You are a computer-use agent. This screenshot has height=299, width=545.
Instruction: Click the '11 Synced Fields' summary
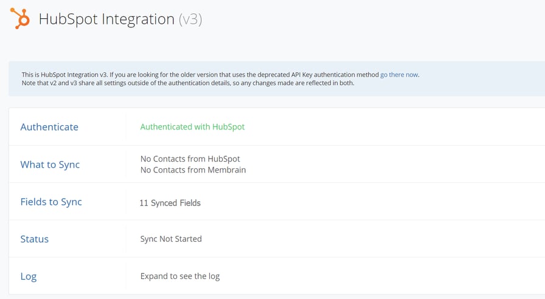click(170, 203)
